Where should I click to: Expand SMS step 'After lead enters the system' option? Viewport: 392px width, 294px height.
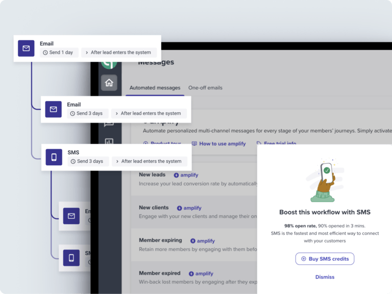pos(149,161)
